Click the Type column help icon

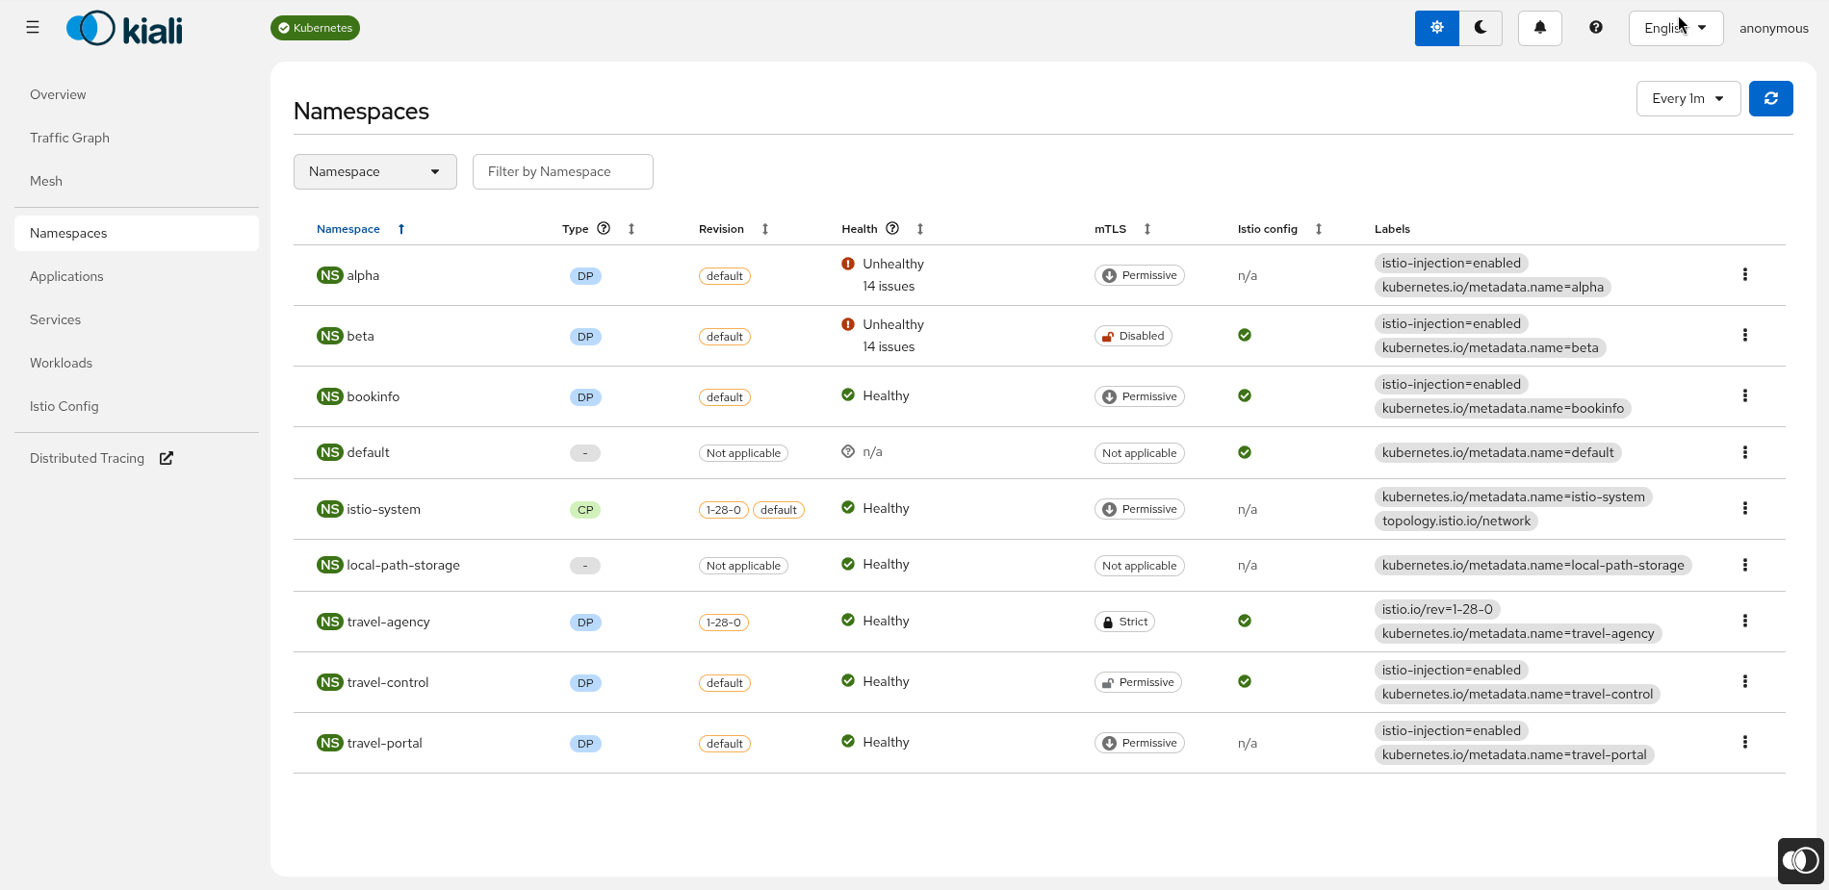(x=604, y=228)
